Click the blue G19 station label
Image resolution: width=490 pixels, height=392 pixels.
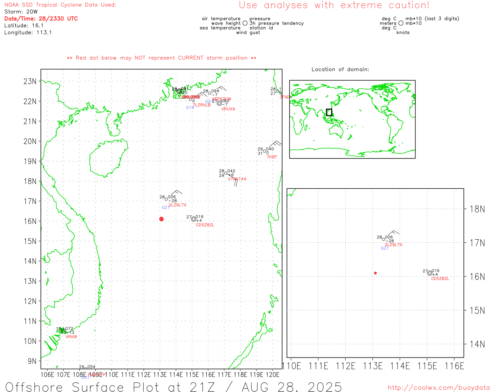click(x=190, y=108)
